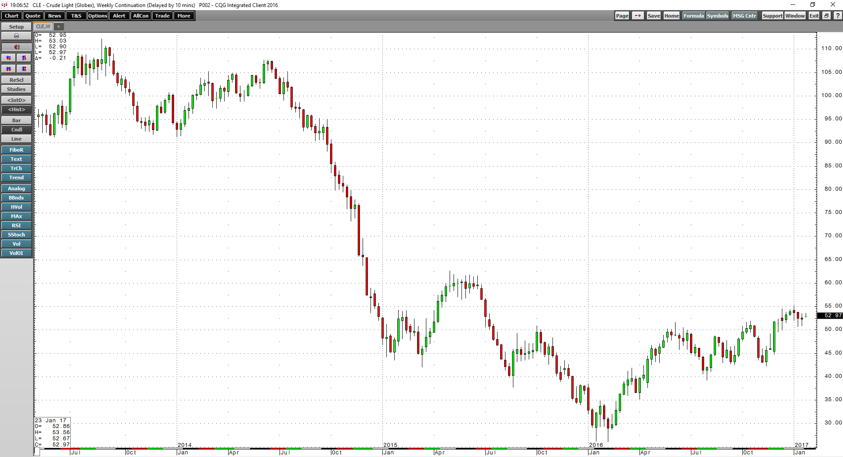Click the Exit button
The width and height of the screenshot is (843, 457).
click(814, 16)
